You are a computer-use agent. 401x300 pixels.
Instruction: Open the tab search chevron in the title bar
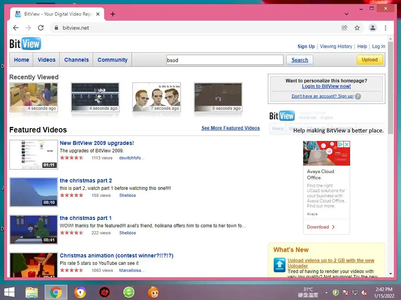[346, 14]
